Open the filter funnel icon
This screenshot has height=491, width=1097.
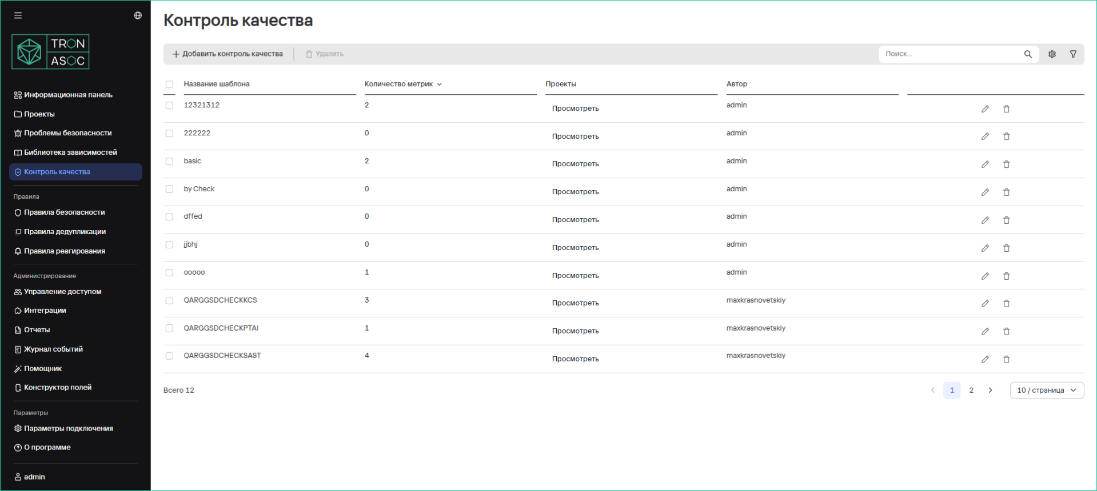tap(1073, 54)
